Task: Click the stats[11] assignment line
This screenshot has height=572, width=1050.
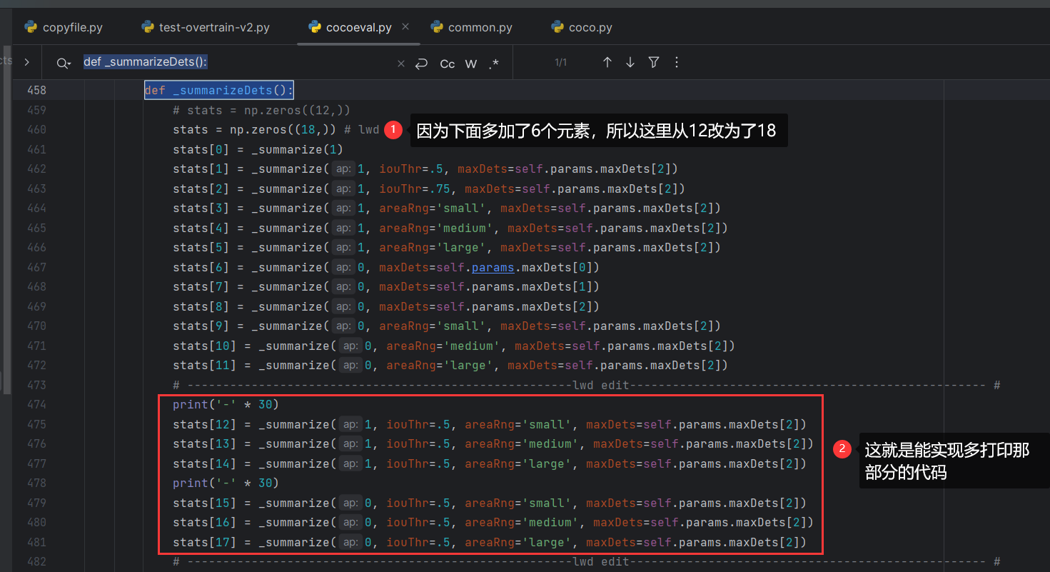Action: click(x=450, y=366)
